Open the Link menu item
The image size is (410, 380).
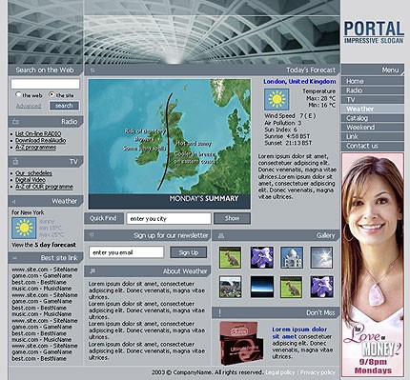tap(373, 136)
